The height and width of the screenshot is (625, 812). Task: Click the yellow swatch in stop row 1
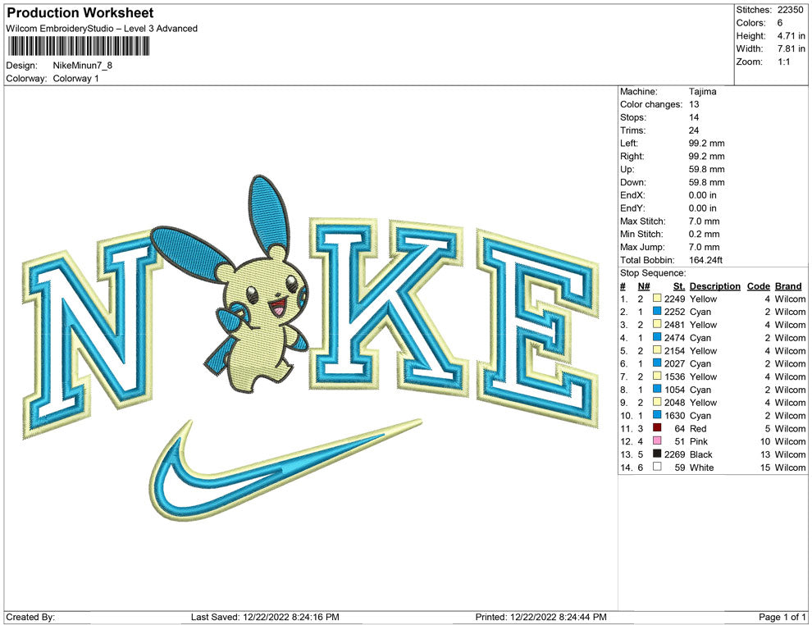tap(657, 299)
